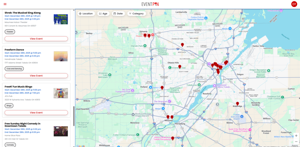Expand the Date filter
Screen dimensions: 300x147
[118, 13]
